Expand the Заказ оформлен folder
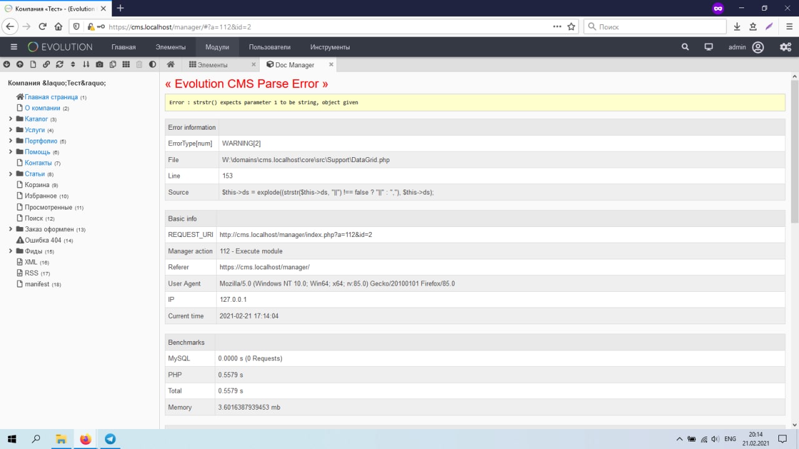799x449 pixels. pyautogui.click(x=11, y=229)
